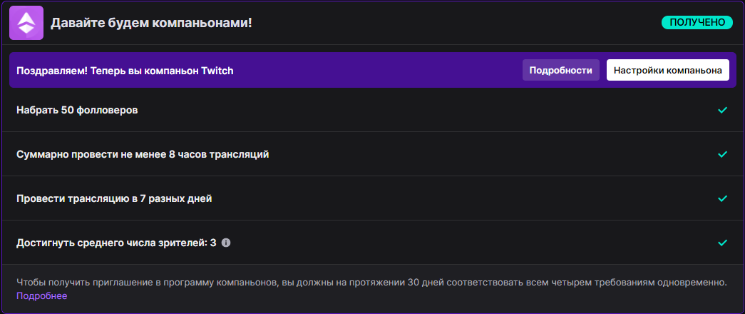Click the word Twitch in the banner
The width and height of the screenshot is (745, 314).
pyautogui.click(x=217, y=71)
